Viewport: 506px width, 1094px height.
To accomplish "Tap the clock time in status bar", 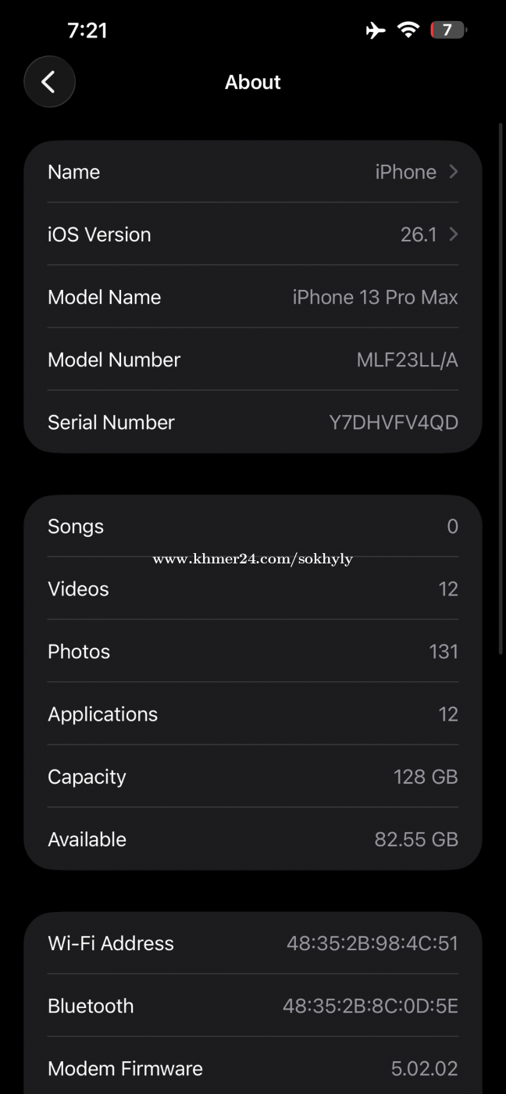I will (x=87, y=30).
